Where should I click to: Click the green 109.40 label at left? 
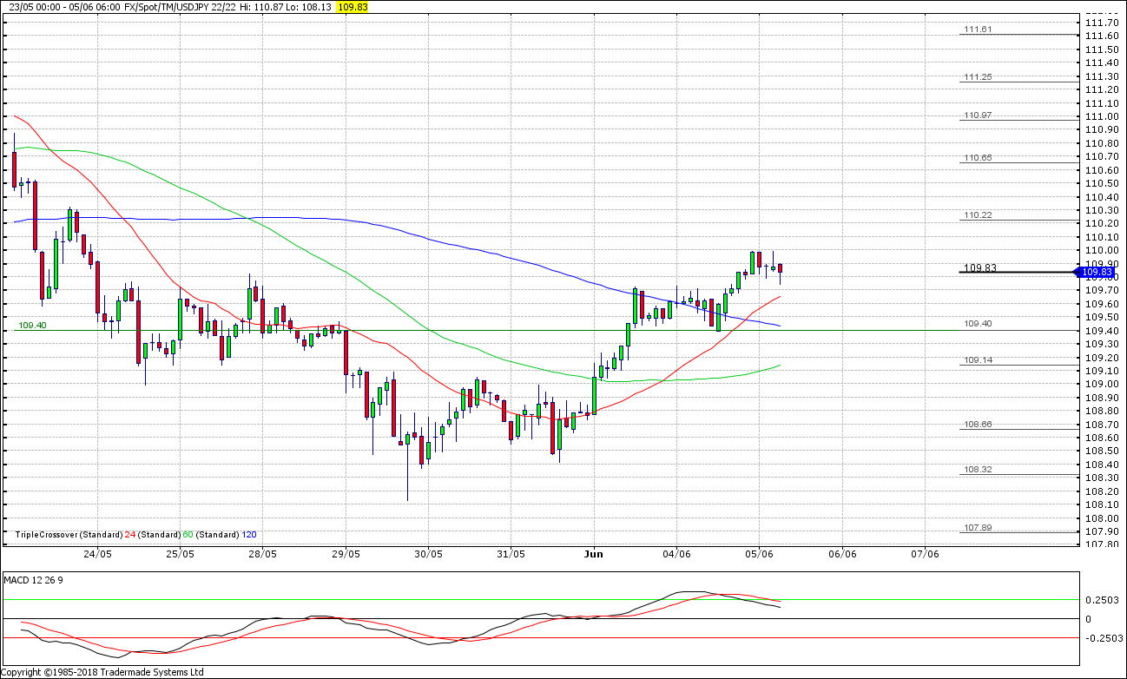(x=32, y=325)
